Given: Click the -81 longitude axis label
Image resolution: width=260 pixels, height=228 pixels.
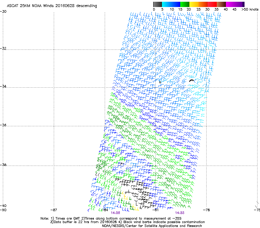Looking at the screenshot, I should (x=155, y=210).
